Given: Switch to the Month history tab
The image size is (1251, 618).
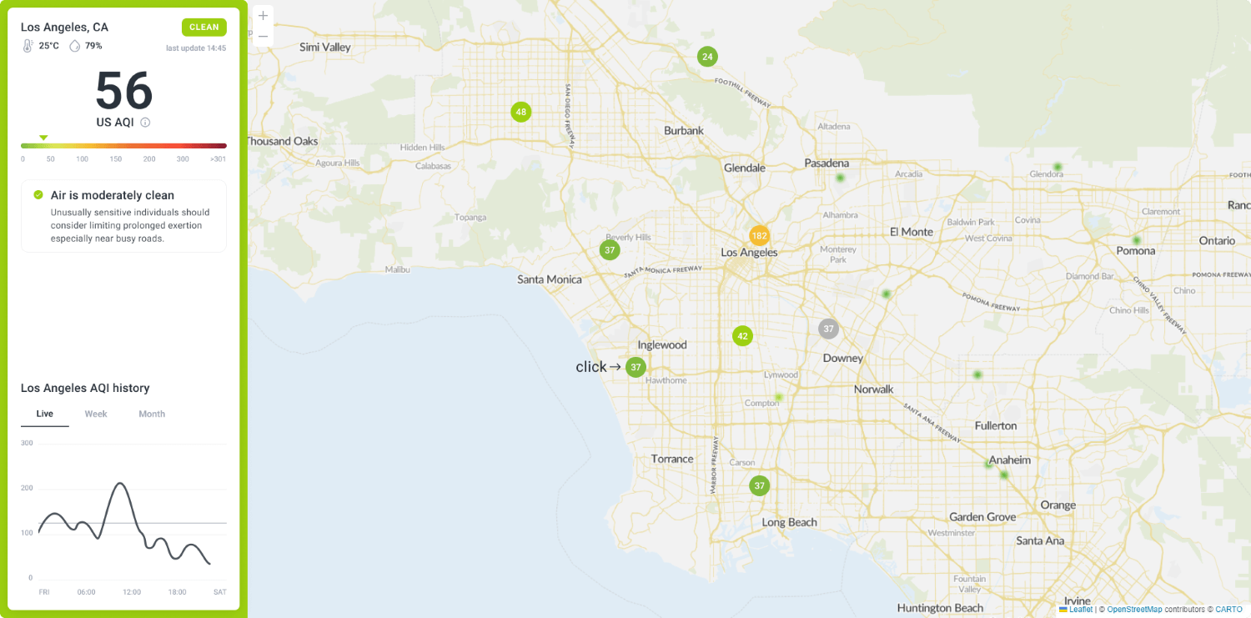Looking at the screenshot, I should point(152,414).
